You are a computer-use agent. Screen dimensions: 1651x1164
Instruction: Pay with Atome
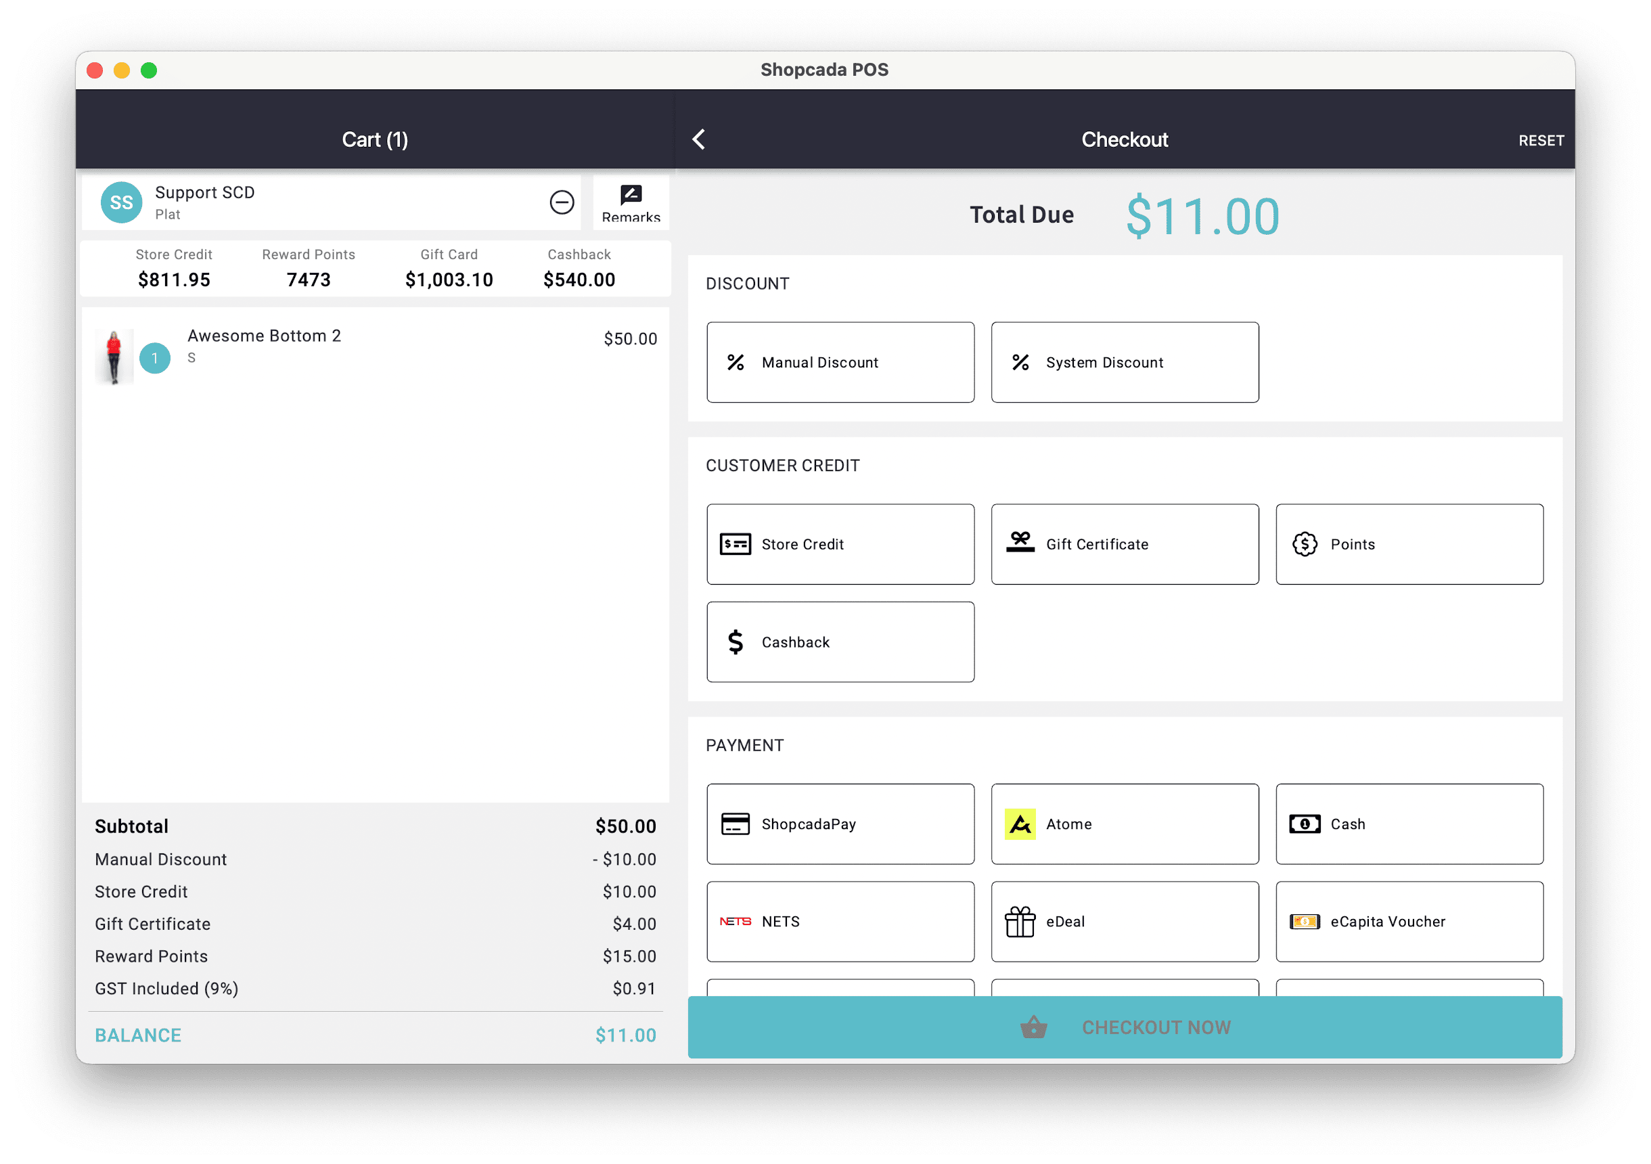click(x=1125, y=824)
